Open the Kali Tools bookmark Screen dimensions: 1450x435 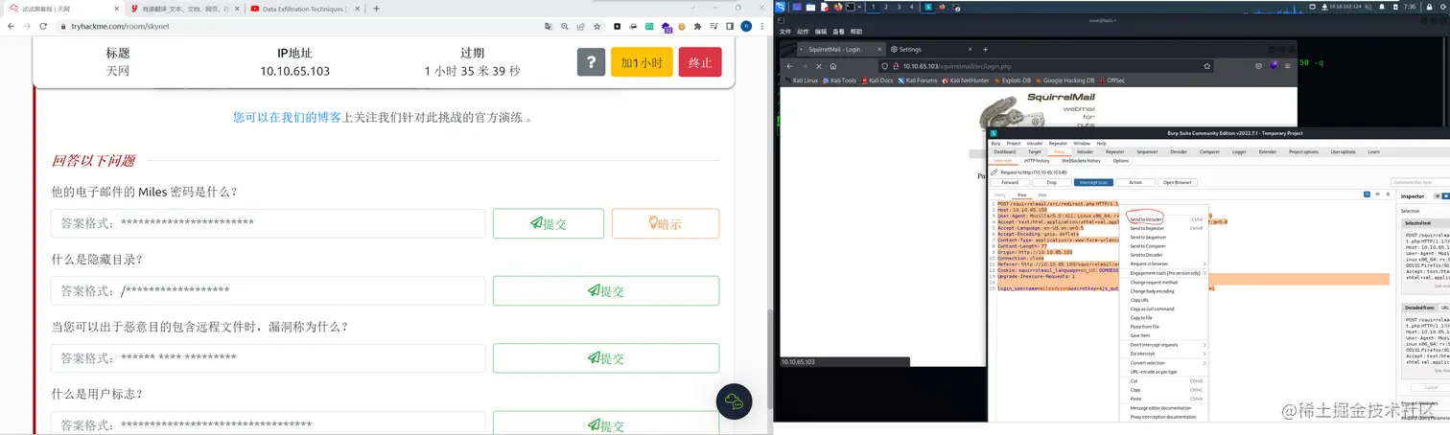(838, 80)
